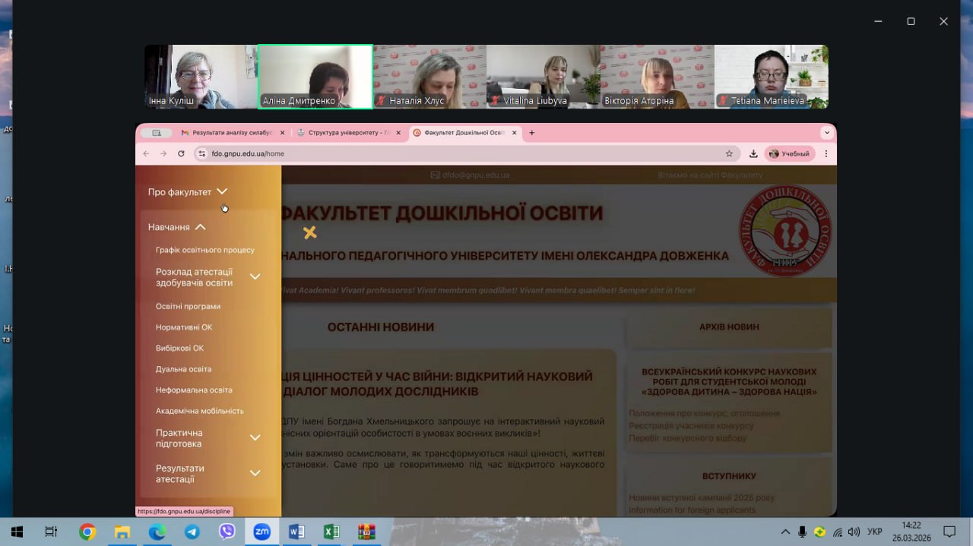Open File Explorer from the taskbar
This screenshot has width=973, height=546.
122,532
